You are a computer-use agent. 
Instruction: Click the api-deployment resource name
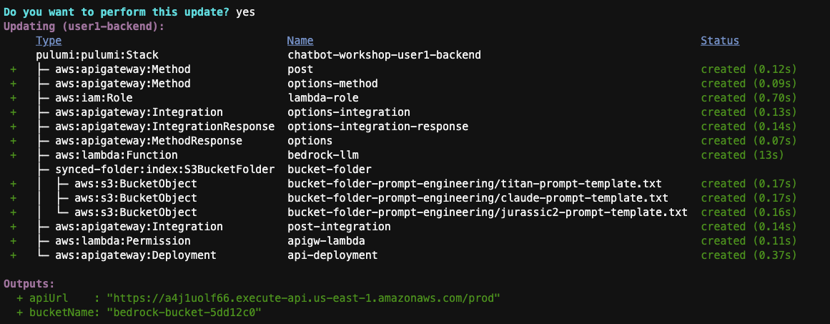(x=332, y=255)
